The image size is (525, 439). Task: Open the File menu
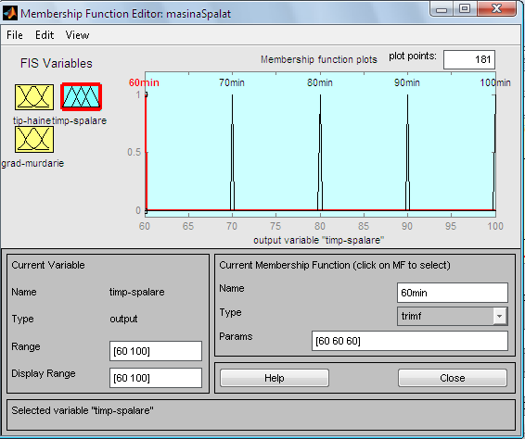click(x=15, y=35)
